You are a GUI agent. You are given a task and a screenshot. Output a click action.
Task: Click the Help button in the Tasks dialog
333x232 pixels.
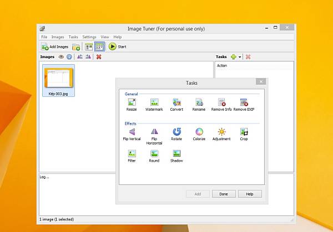(250, 194)
